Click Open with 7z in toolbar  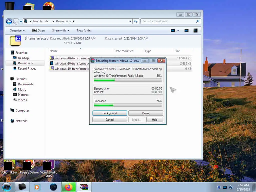pos(38,30)
